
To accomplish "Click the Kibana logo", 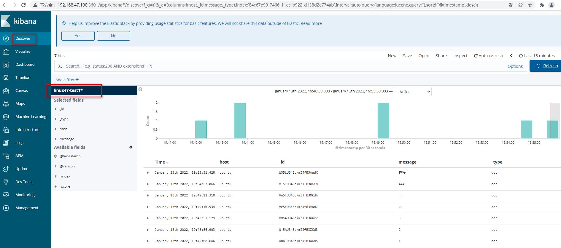I will pyautogui.click(x=19, y=21).
